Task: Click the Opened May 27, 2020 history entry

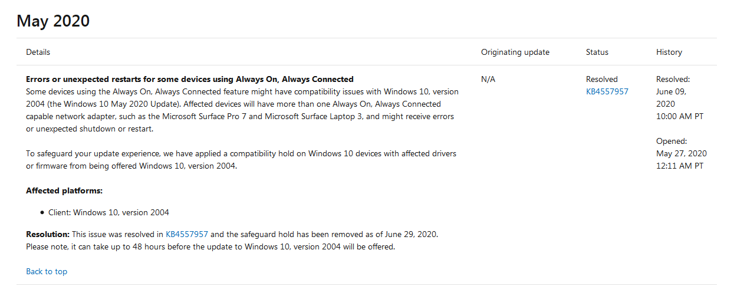Action: pos(681,153)
